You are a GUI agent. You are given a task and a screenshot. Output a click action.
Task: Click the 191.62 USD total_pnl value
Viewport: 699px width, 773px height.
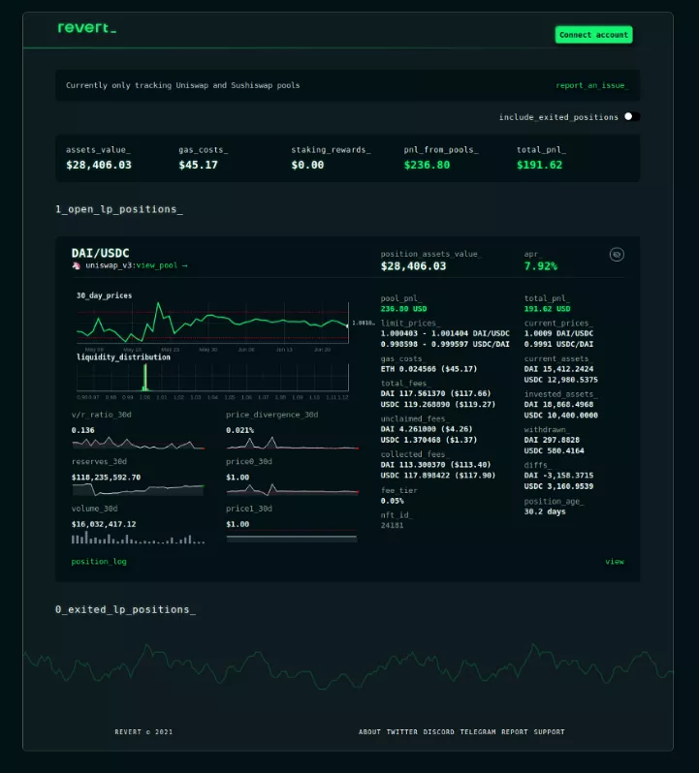click(x=547, y=309)
